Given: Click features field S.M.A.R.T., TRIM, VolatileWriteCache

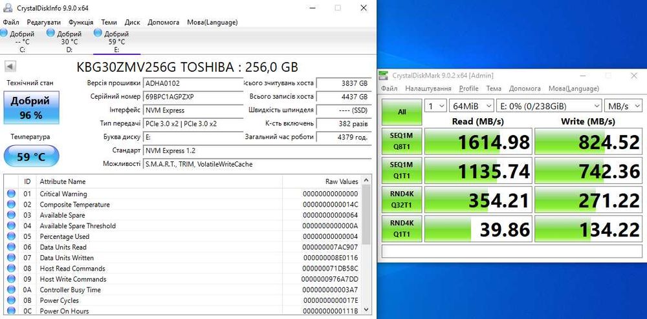Looking at the screenshot, I should [x=256, y=164].
